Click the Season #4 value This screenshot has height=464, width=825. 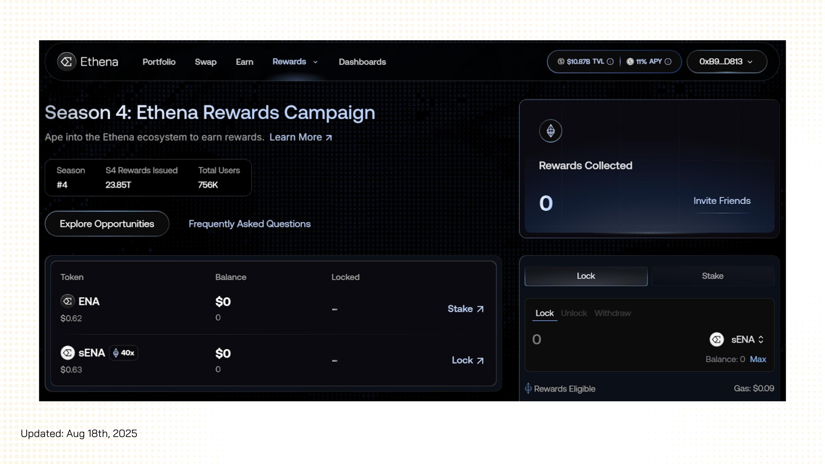click(62, 185)
